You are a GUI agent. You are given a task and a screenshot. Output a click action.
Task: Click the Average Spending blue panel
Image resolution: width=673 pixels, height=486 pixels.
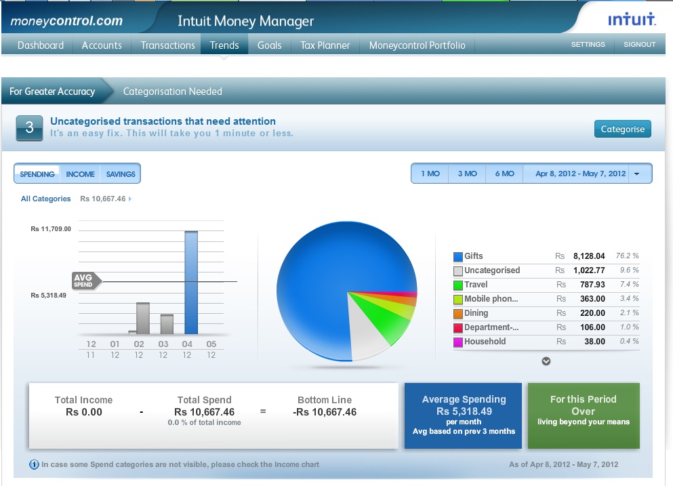[463, 416]
